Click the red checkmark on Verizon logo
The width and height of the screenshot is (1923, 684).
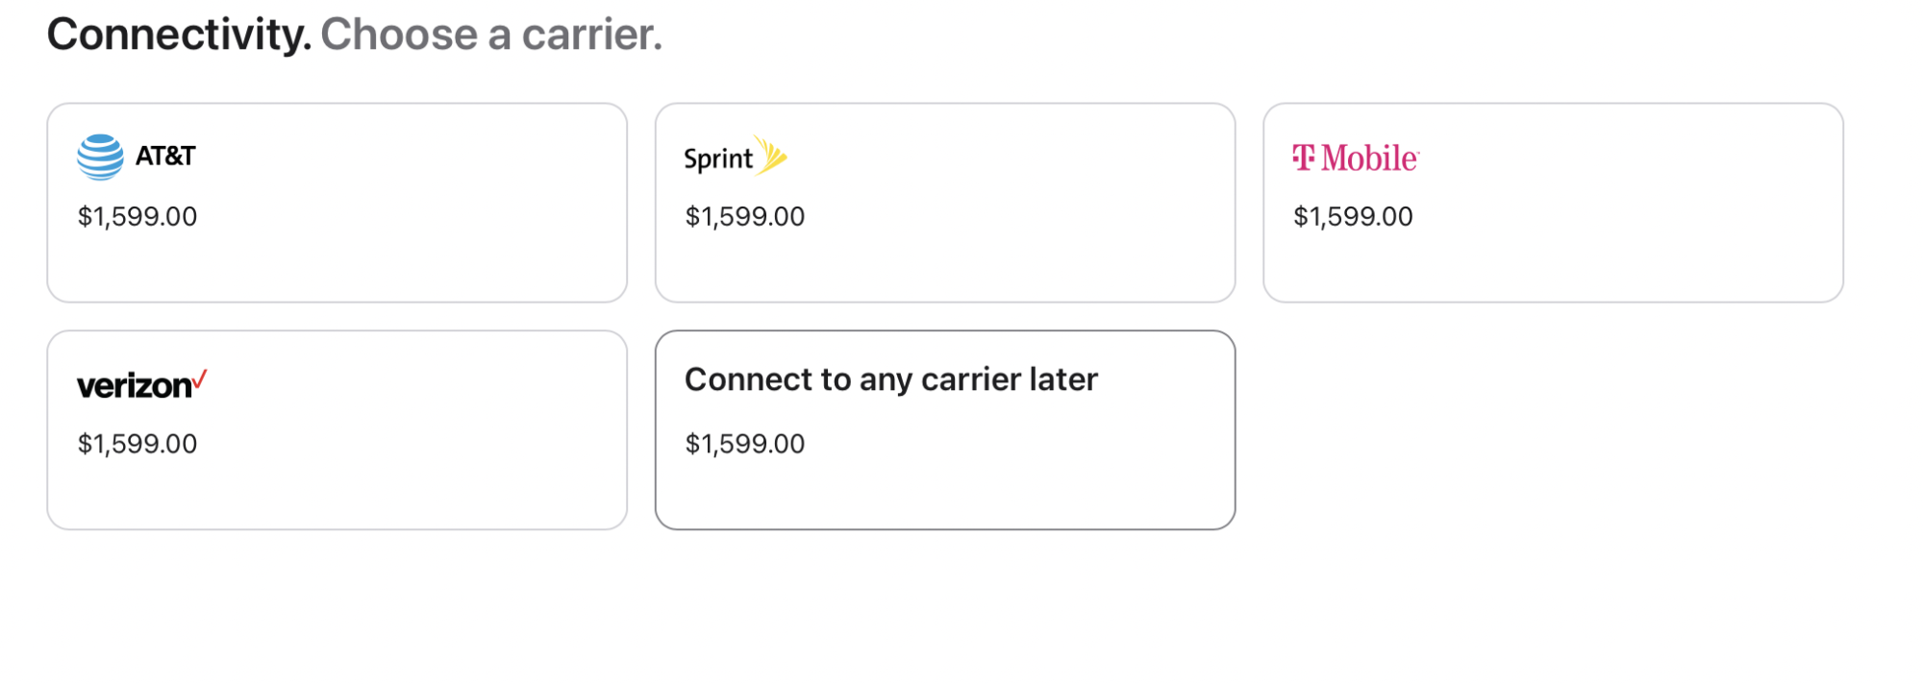pos(199,380)
